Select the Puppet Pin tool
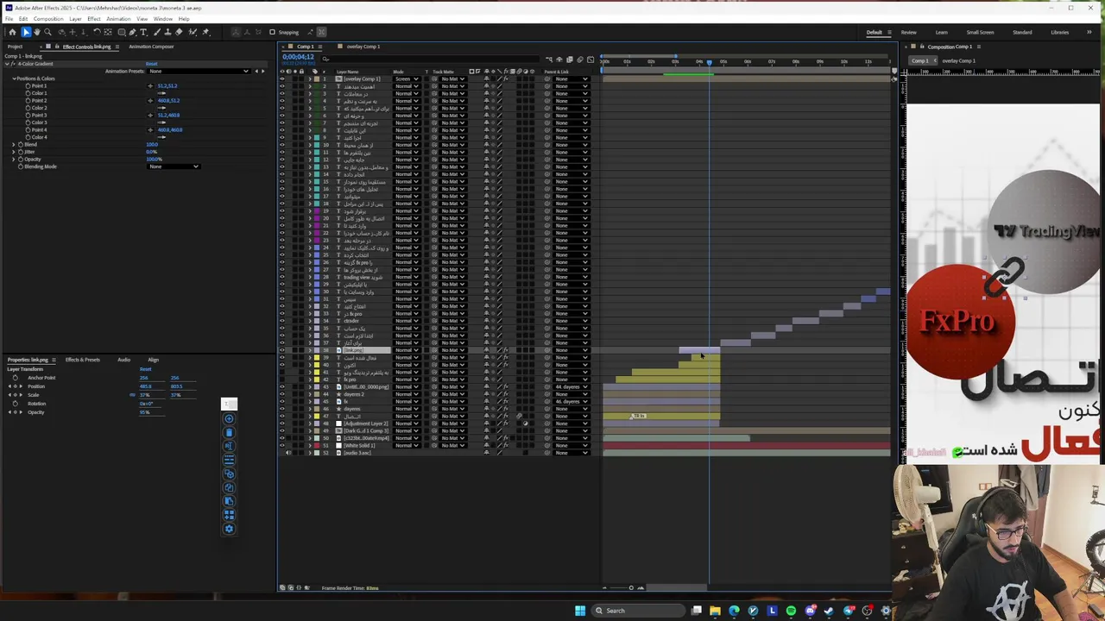This screenshot has width=1105, height=621. [x=205, y=32]
